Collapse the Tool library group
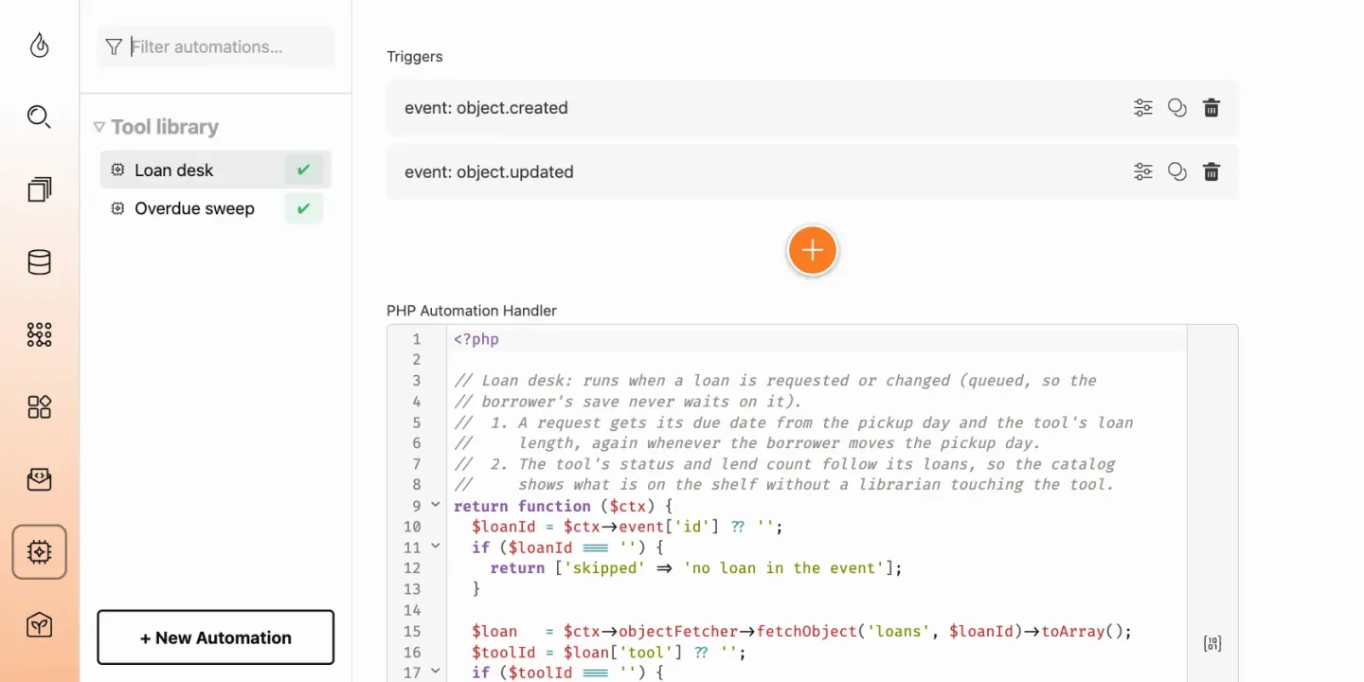The width and height of the screenshot is (1364, 682). tap(99, 127)
